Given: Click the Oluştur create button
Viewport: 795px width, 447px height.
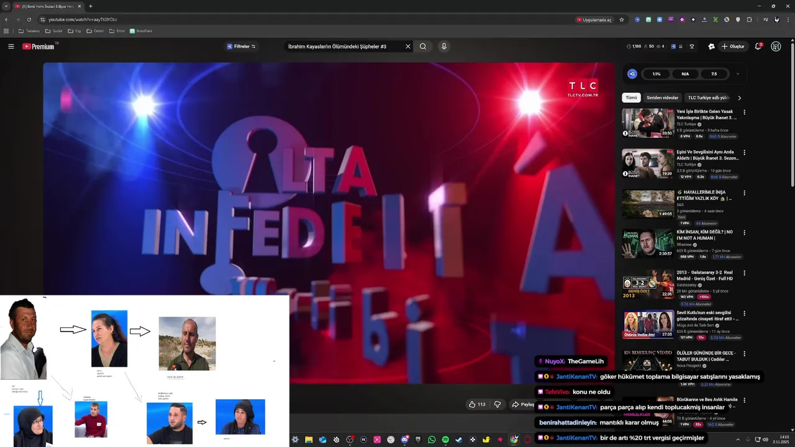Looking at the screenshot, I should tap(733, 47).
